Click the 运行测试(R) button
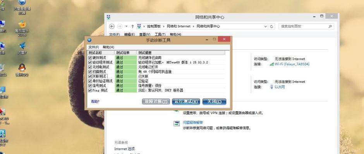Image resolution: width=364 pixels, height=154 pixels. point(186,101)
